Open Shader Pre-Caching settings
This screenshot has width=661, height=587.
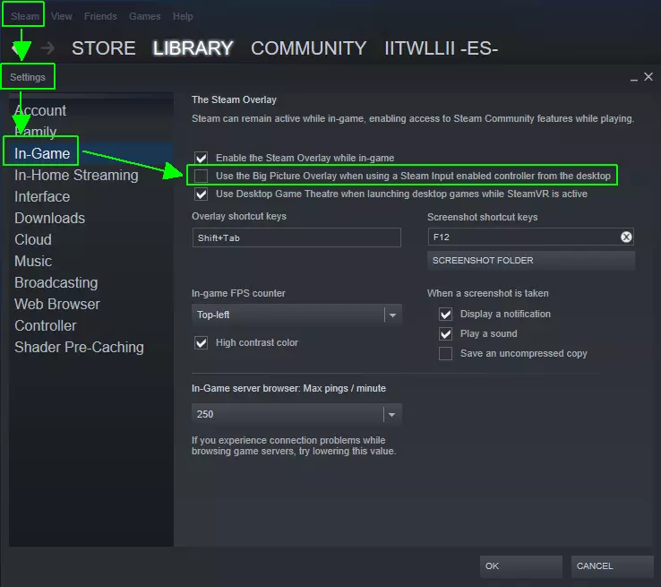coord(79,347)
